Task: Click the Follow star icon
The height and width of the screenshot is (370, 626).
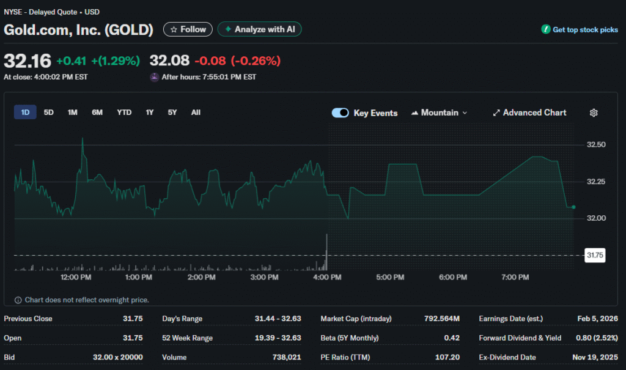Action: pos(174,29)
